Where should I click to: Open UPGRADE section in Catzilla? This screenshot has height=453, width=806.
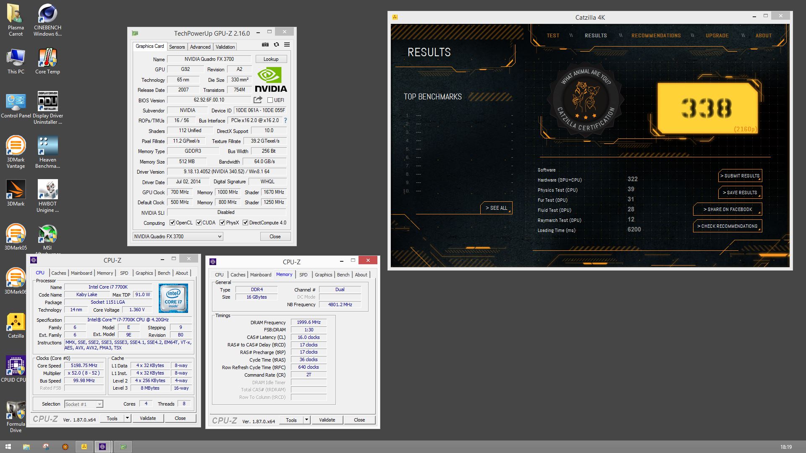click(x=717, y=36)
